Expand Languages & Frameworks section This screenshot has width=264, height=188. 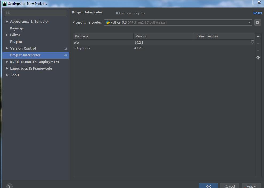[7, 68]
